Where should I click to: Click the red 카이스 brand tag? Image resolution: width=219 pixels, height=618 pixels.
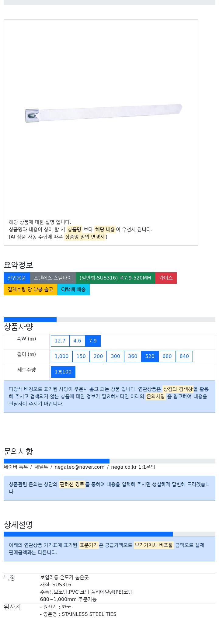click(166, 278)
